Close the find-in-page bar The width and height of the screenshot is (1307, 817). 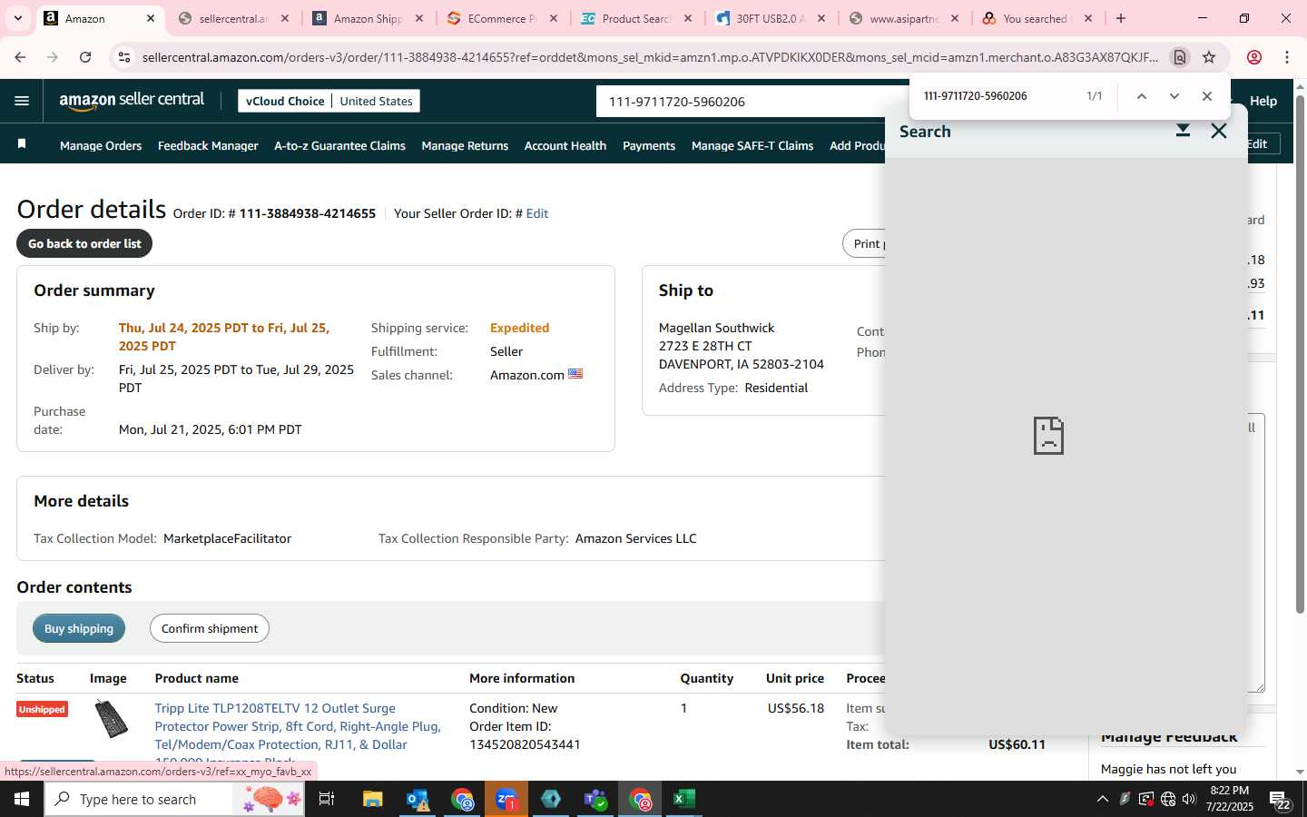(x=1207, y=96)
